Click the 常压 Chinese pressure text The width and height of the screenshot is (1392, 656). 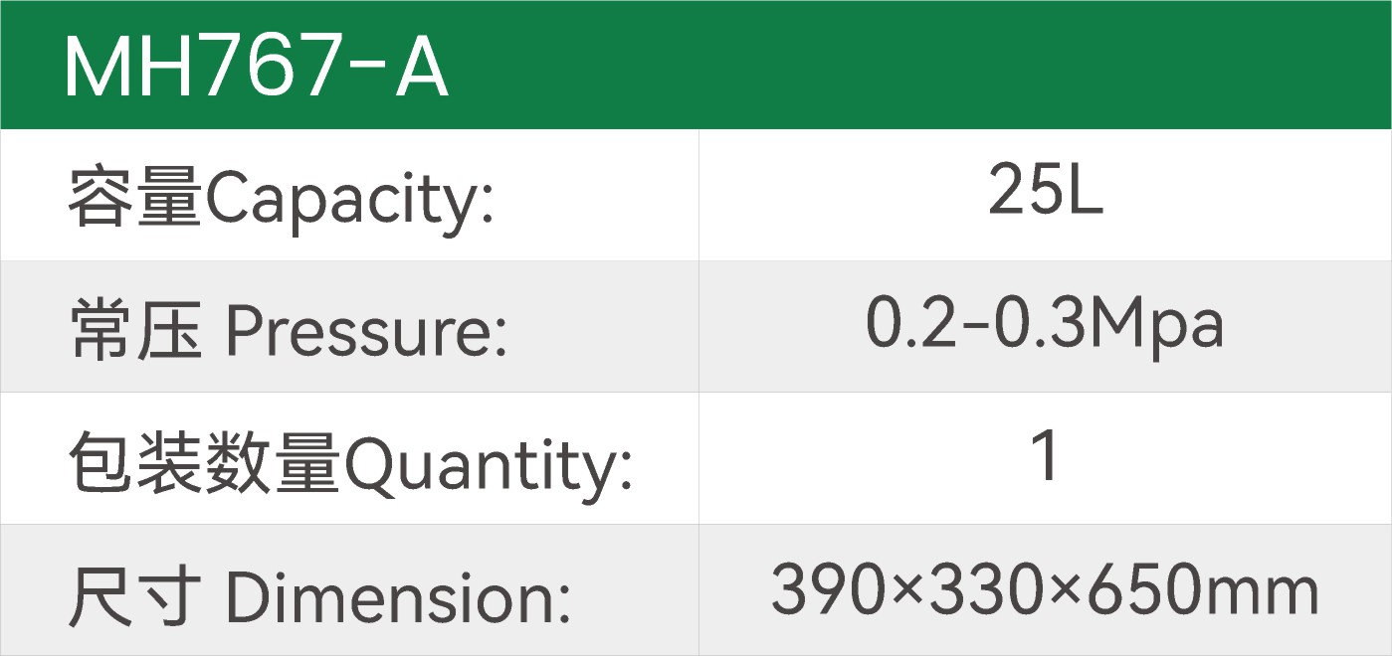point(134,329)
